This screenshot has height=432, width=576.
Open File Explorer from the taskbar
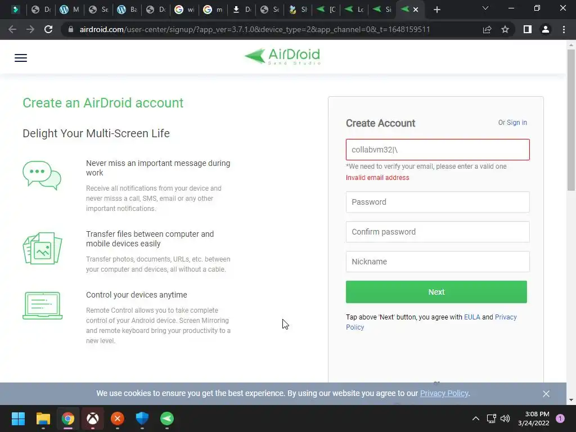[43, 418]
